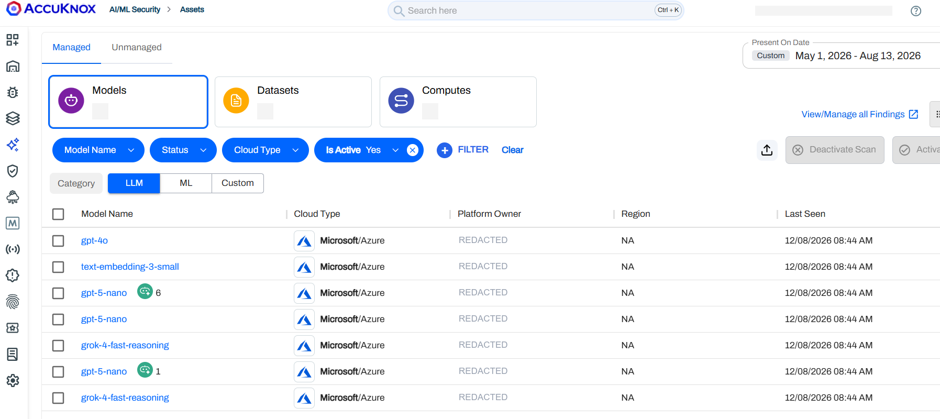Open the stacked layers sidebar icon

coord(13,118)
